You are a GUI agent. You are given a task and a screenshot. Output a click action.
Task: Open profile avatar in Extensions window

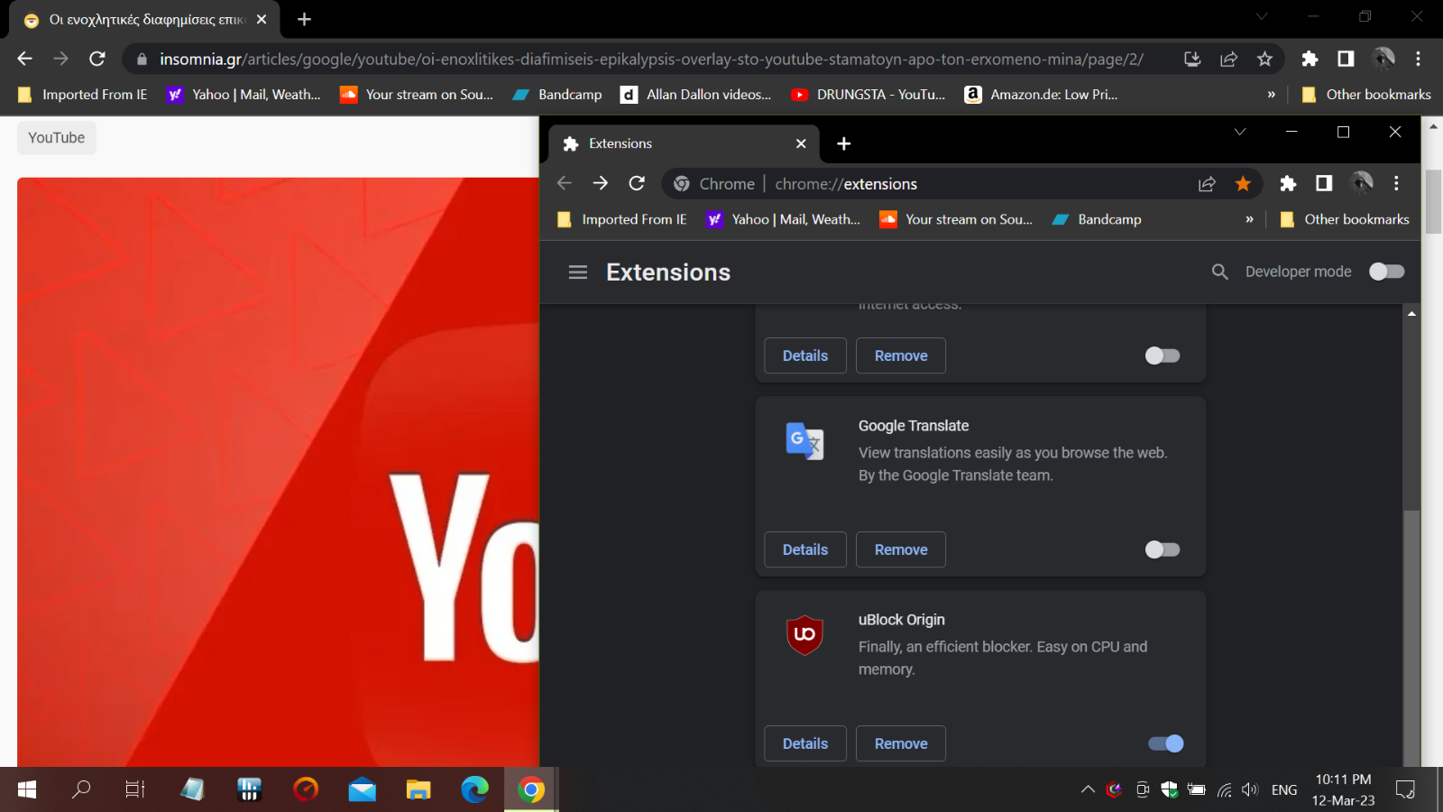pyautogui.click(x=1361, y=183)
